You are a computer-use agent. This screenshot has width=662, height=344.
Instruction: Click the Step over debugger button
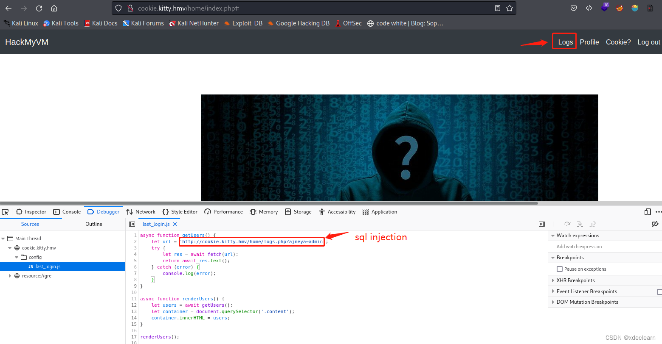[567, 224]
